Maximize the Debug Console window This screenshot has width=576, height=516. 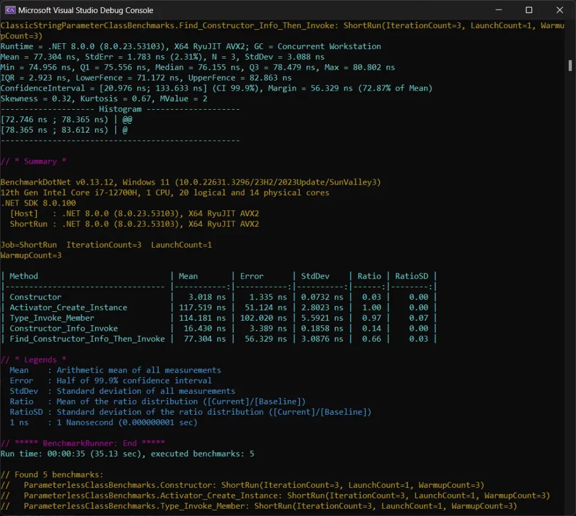point(528,10)
